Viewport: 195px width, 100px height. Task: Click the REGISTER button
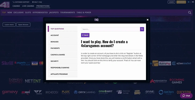181,2
